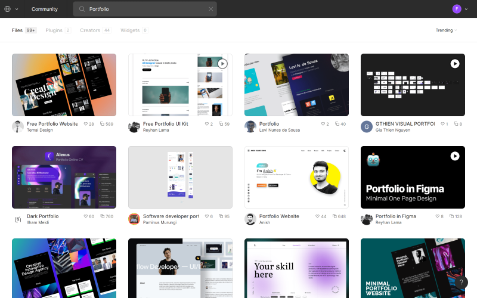477x298 pixels.
Task: Click the search magnifier icon
Action: click(x=82, y=9)
